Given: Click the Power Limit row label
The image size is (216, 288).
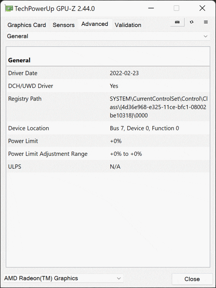Looking at the screenshot, I should pos(23,141).
